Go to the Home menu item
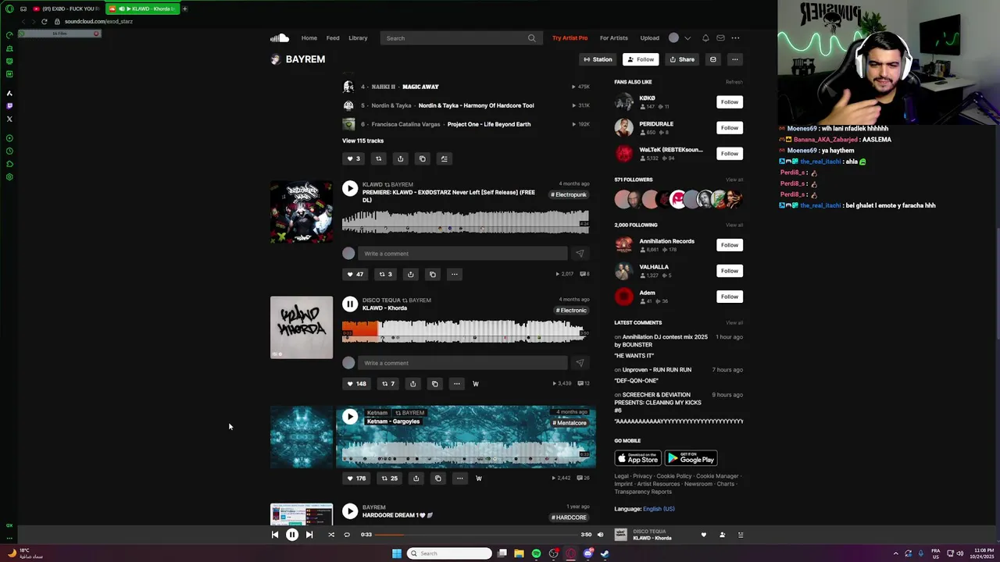 point(309,37)
